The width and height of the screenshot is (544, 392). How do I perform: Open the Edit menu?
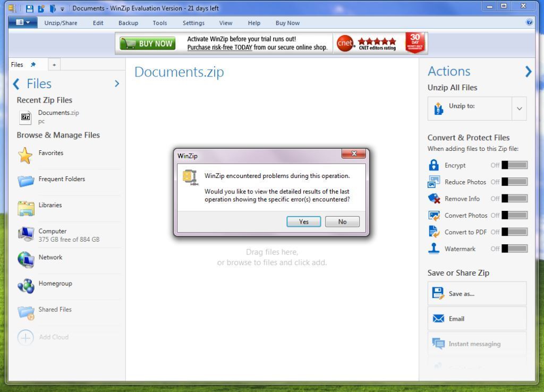point(98,23)
